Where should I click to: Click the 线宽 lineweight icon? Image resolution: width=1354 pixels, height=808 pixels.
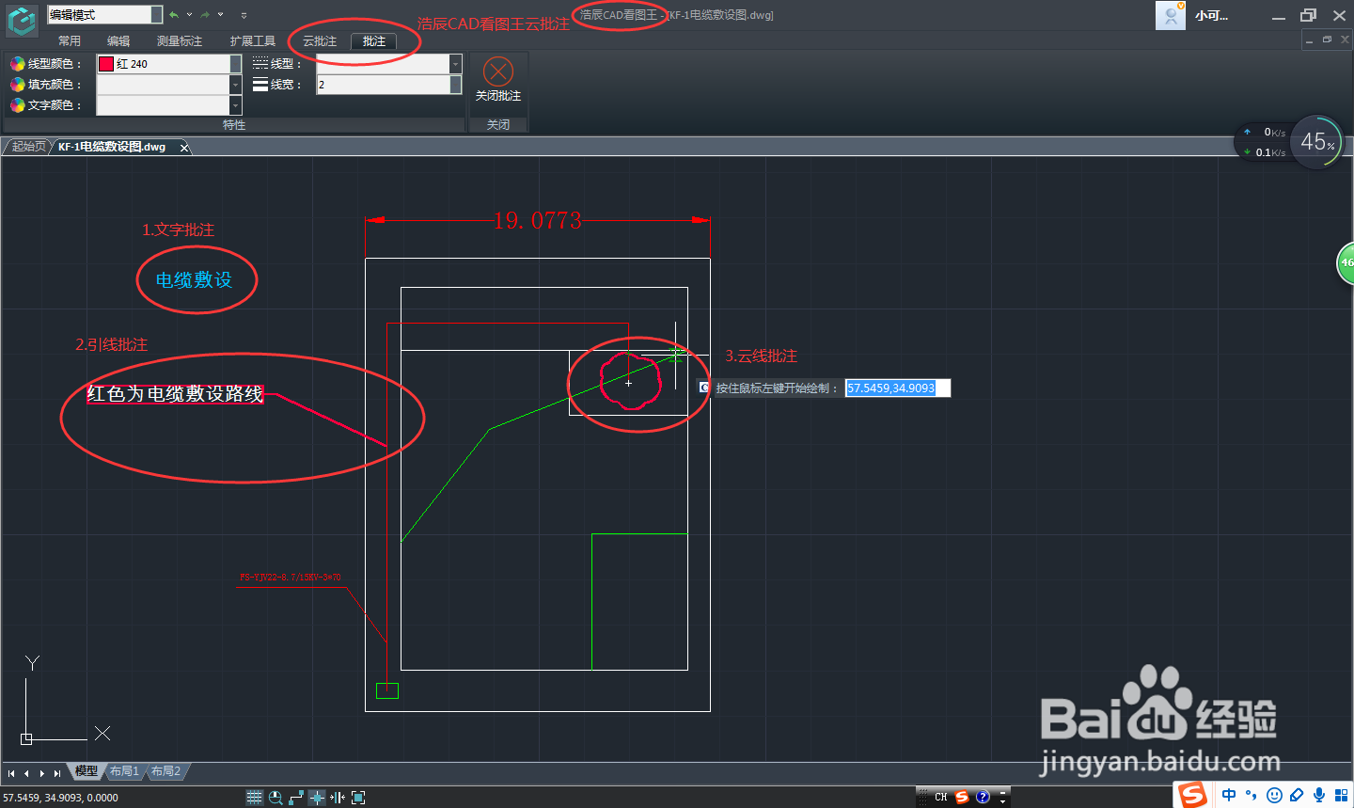coord(260,85)
